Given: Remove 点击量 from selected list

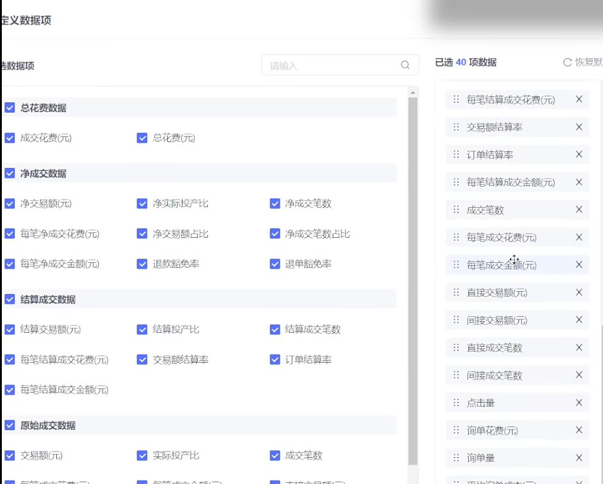Looking at the screenshot, I should 578,403.
